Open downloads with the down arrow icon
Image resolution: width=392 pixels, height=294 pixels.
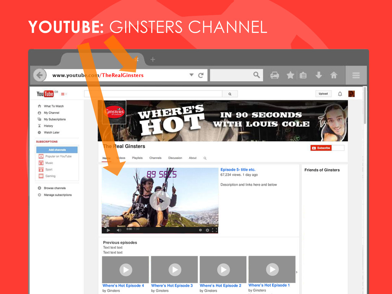pos(318,75)
